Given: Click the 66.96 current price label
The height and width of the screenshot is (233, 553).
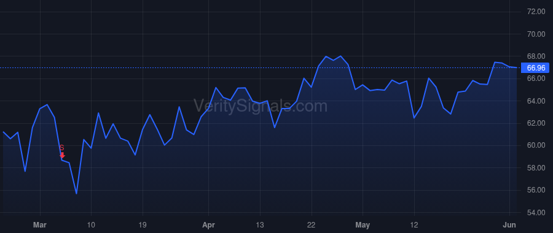Looking at the screenshot, I should tap(535, 67).
